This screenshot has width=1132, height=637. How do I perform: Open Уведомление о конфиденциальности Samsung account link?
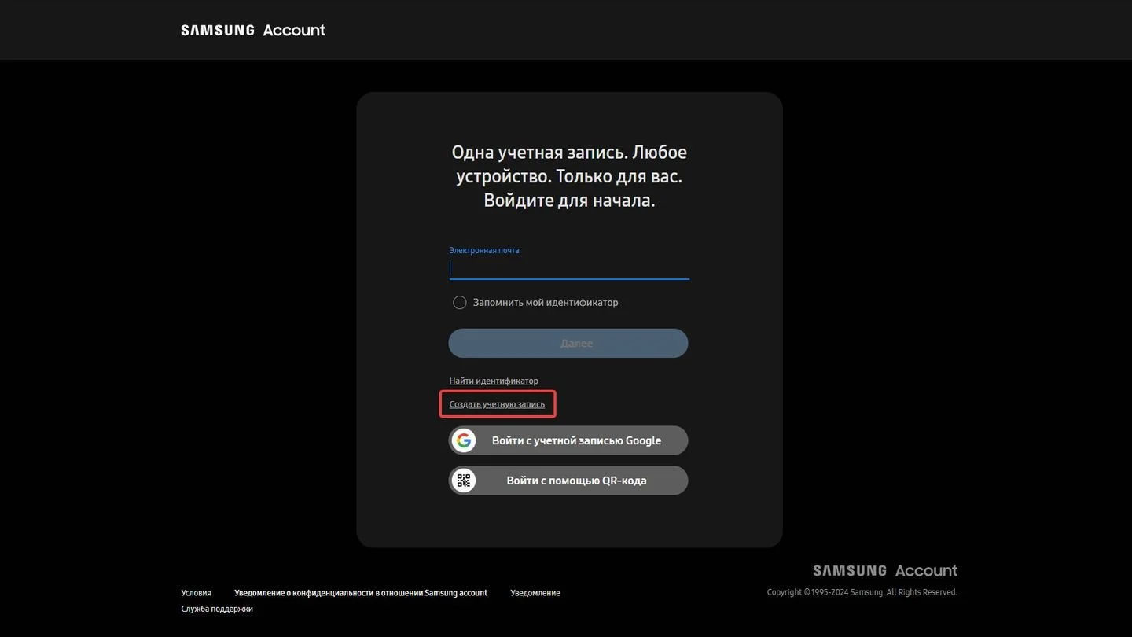pyautogui.click(x=361, y=593)
